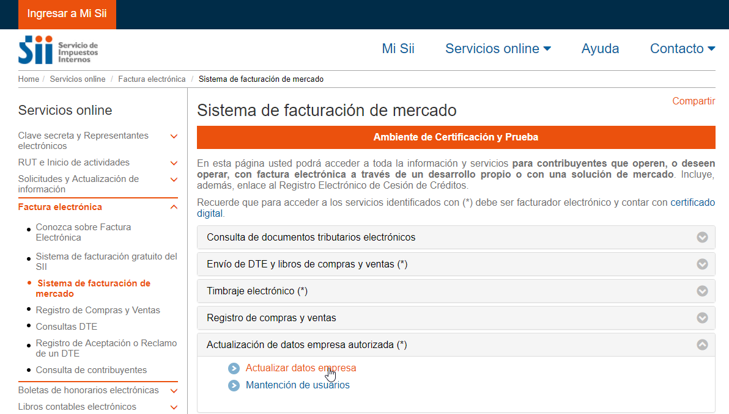
Task: Open Servicios online dropdown menu
Action: (x=498, y=49)
